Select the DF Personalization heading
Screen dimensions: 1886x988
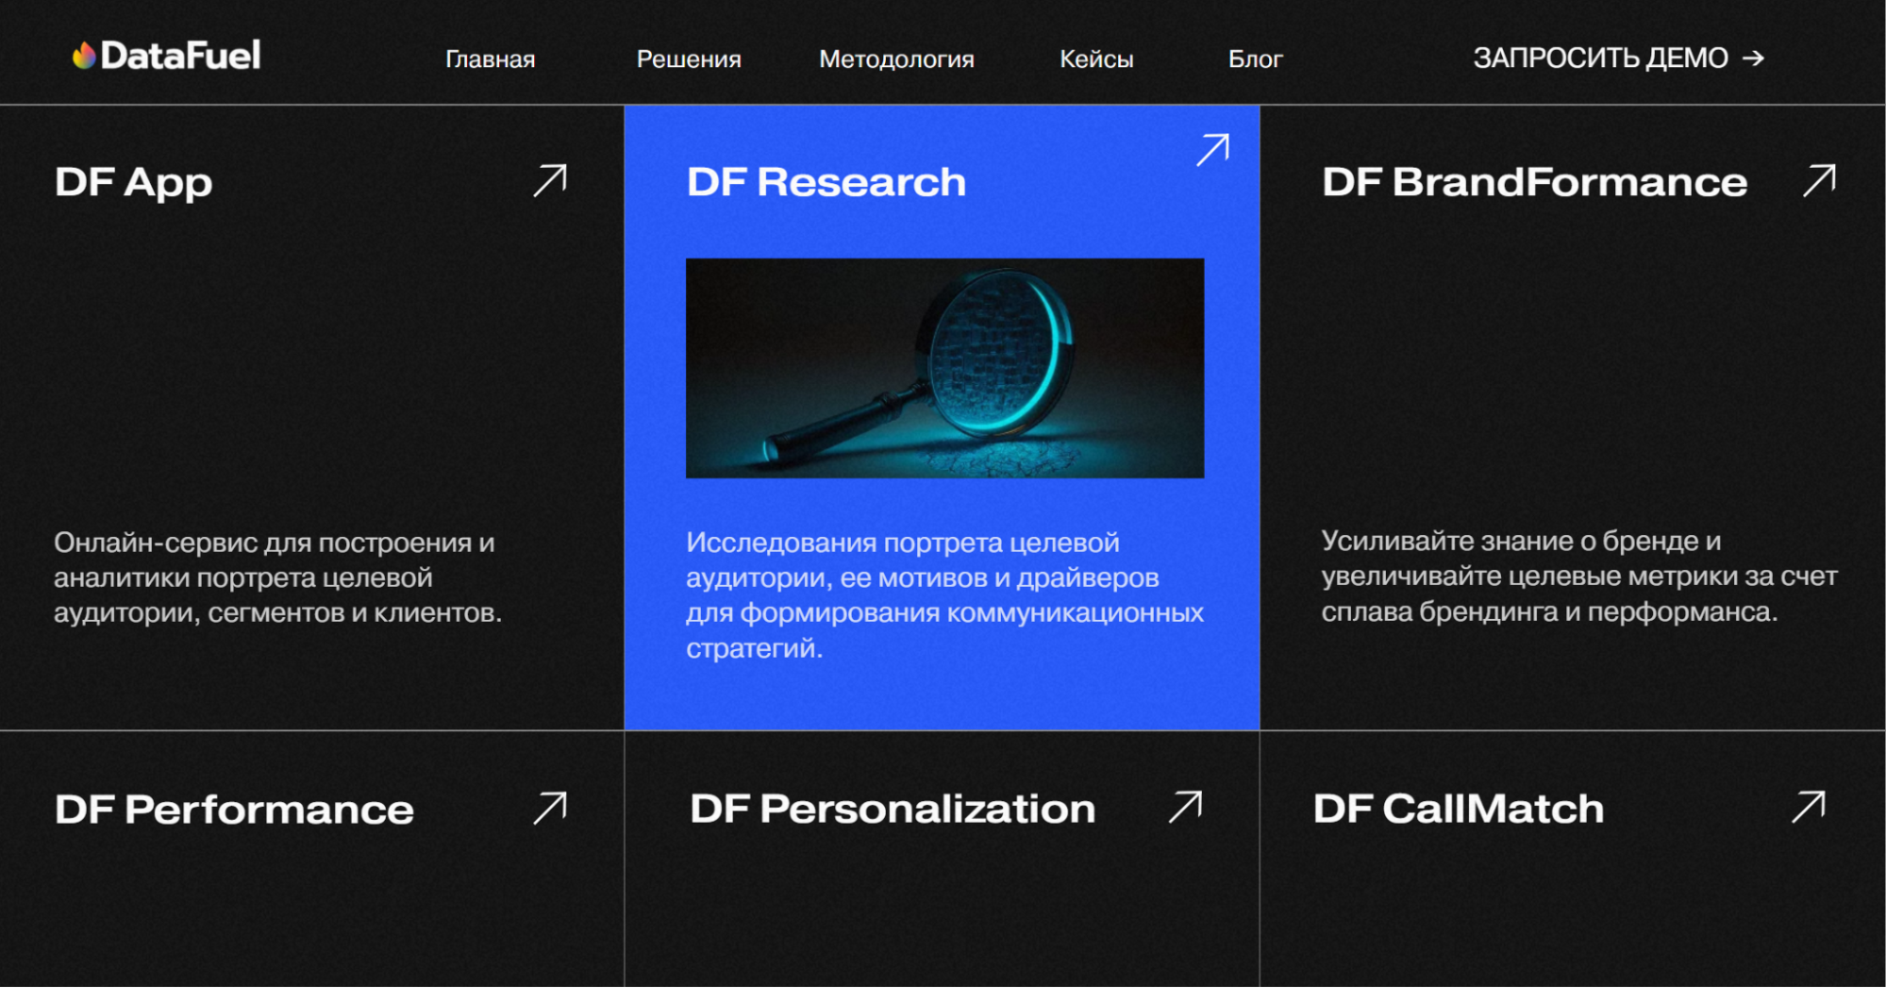893,809
